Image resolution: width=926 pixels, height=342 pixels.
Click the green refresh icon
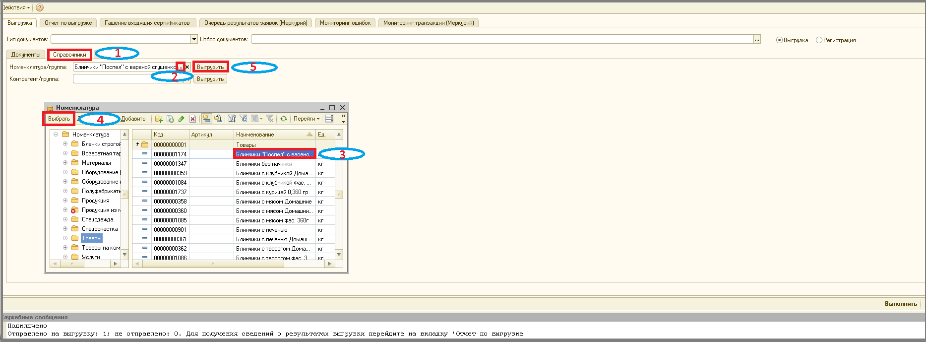(x=284, y=119)
